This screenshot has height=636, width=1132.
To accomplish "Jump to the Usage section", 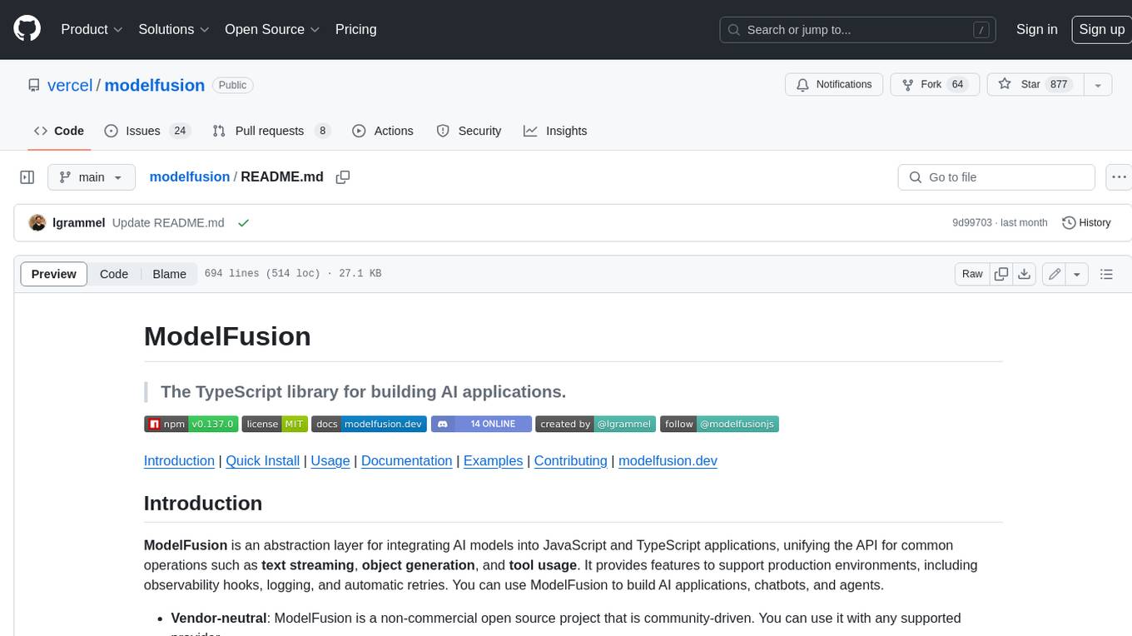I will click(330, 461).
